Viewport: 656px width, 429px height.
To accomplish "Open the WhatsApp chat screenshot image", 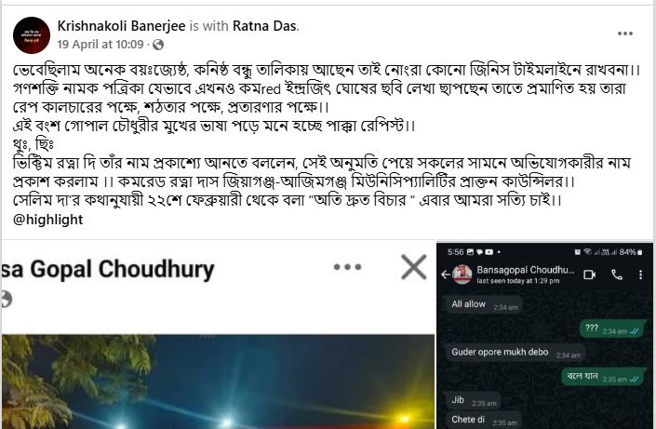I will coord(544,336).
